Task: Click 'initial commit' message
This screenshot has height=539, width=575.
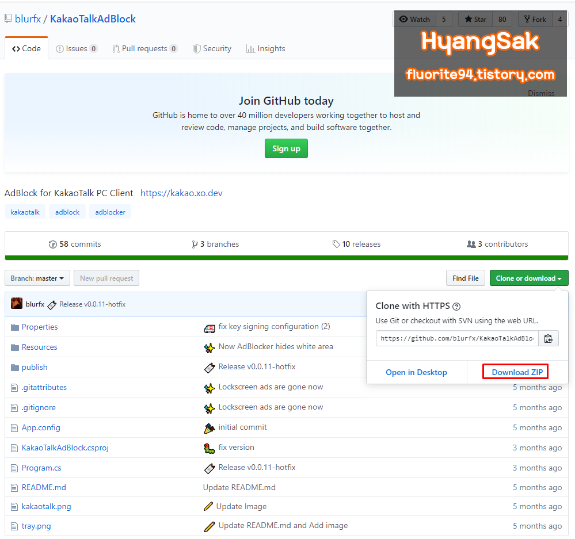Action: click(x=242, y=427)
